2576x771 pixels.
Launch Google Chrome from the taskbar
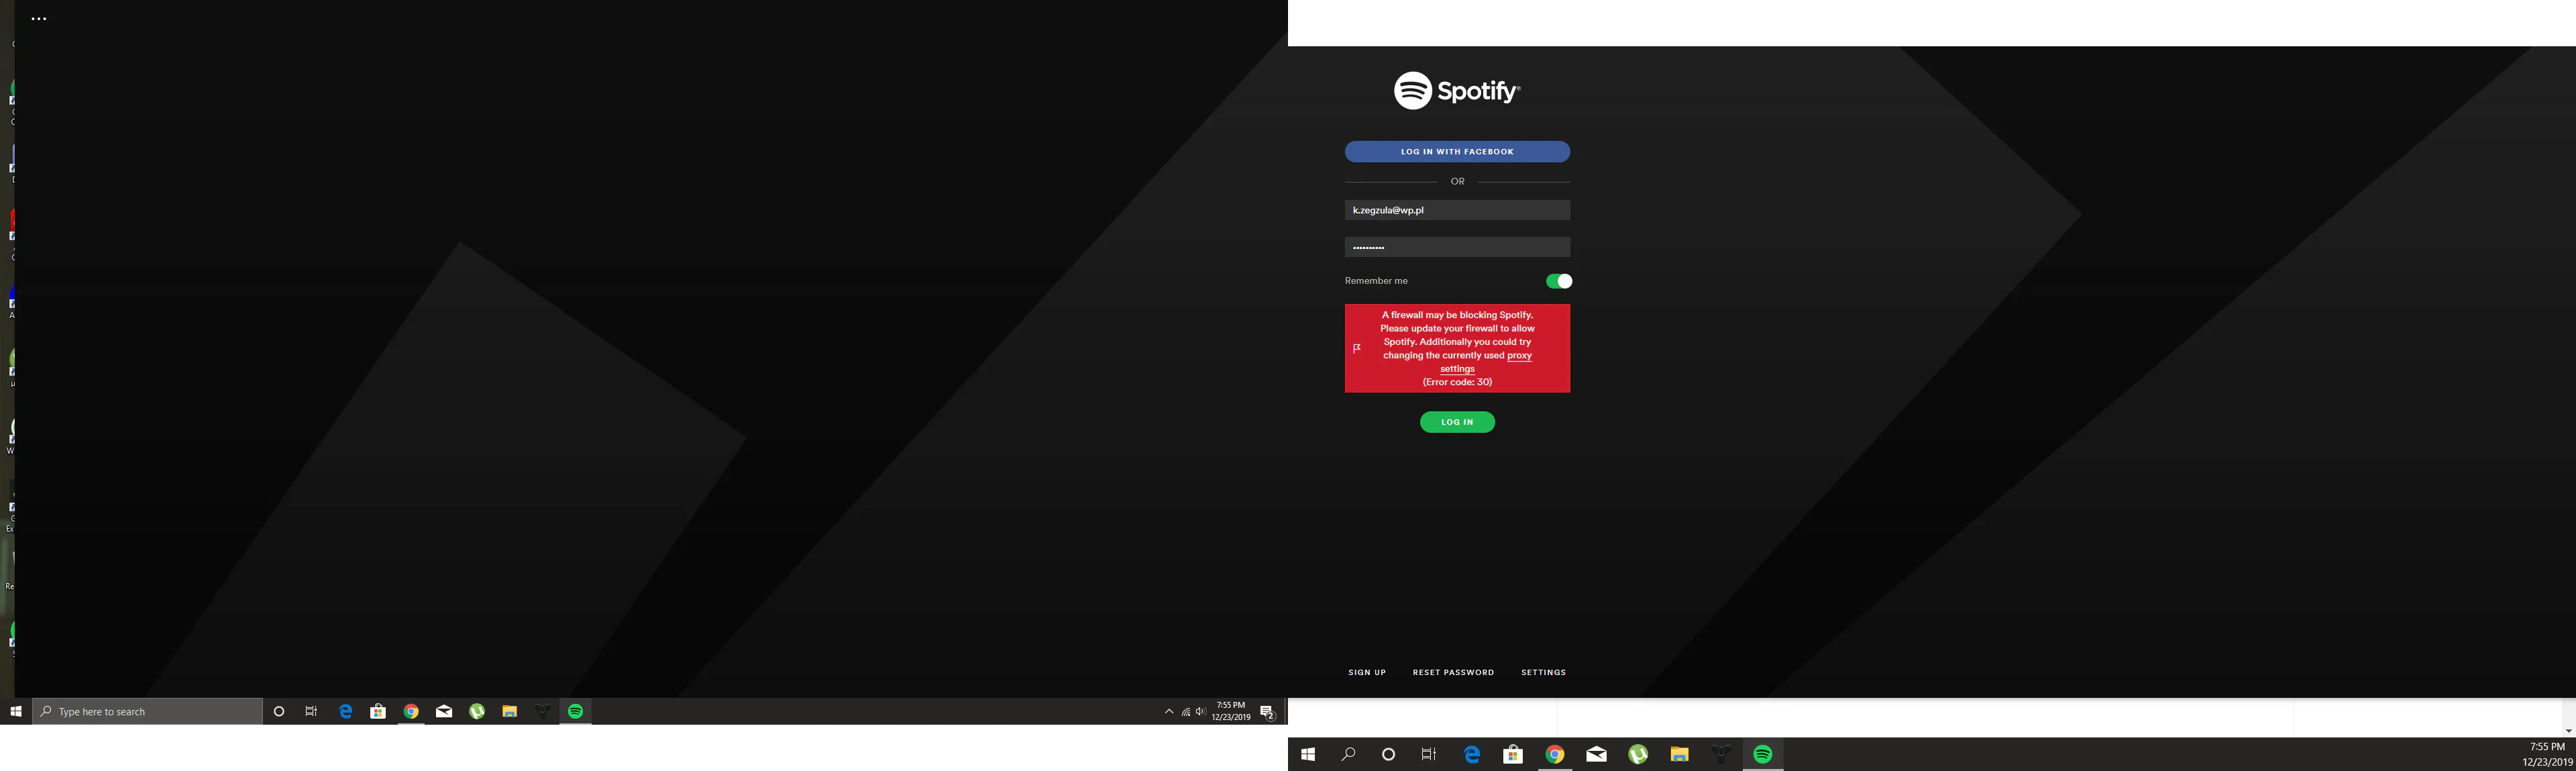411,711
